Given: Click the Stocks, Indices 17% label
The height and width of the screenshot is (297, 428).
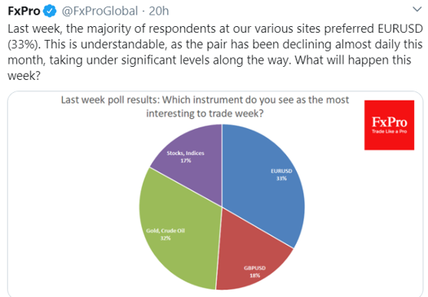Looking at the screenshot, I should click(x=186, y=157).
